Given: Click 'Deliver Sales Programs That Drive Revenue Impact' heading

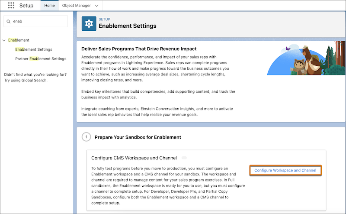Looking at the screenshot, I should (139, 49).
